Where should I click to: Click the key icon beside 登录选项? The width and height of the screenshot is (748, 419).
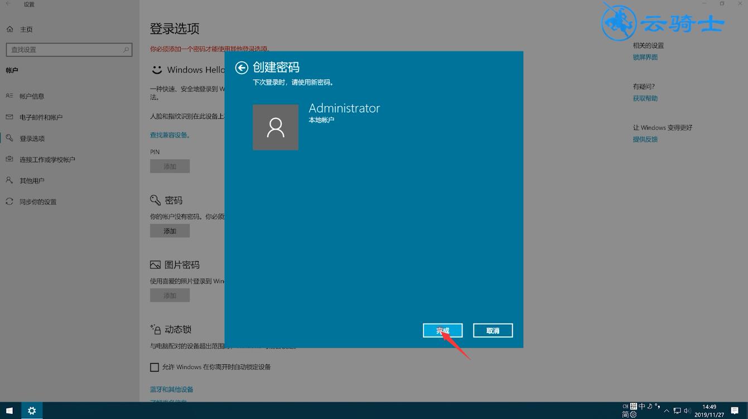click(9, 138)
